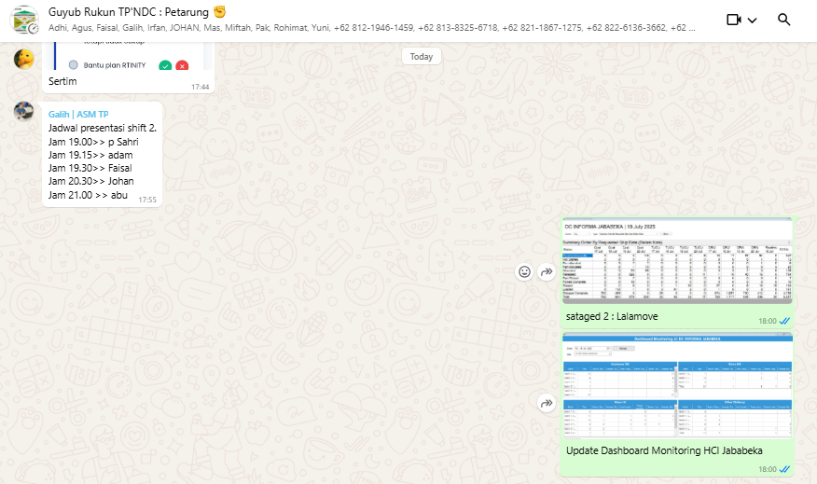Open the DC INFORMA JABABEKA spreadsheet image
The width and height of the screenshot is (817, 484).
point(677,261)
